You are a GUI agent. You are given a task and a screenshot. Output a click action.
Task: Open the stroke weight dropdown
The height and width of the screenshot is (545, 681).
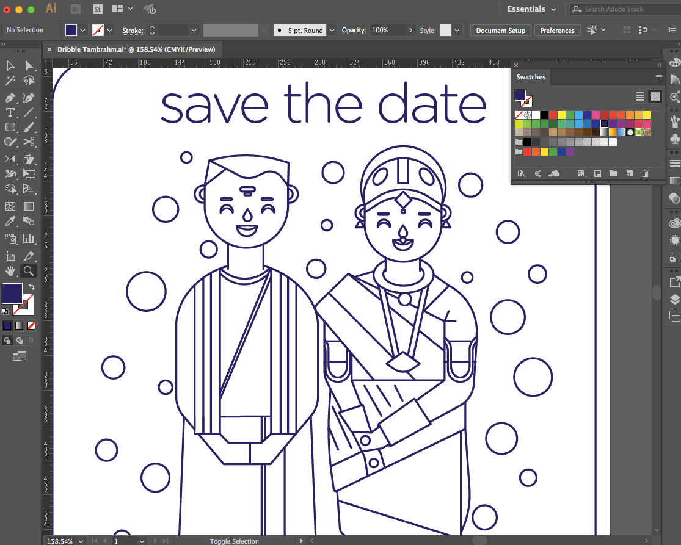point(194,30)
